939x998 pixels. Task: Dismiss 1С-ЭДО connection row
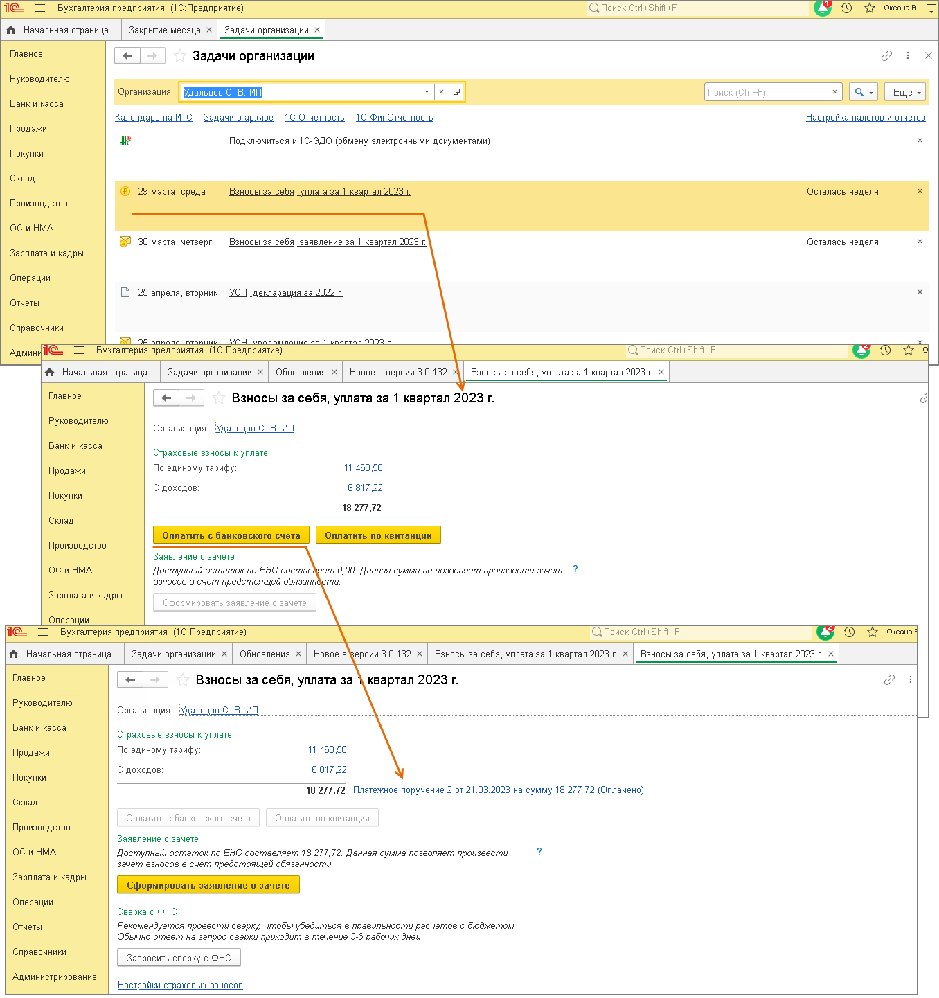920,141
